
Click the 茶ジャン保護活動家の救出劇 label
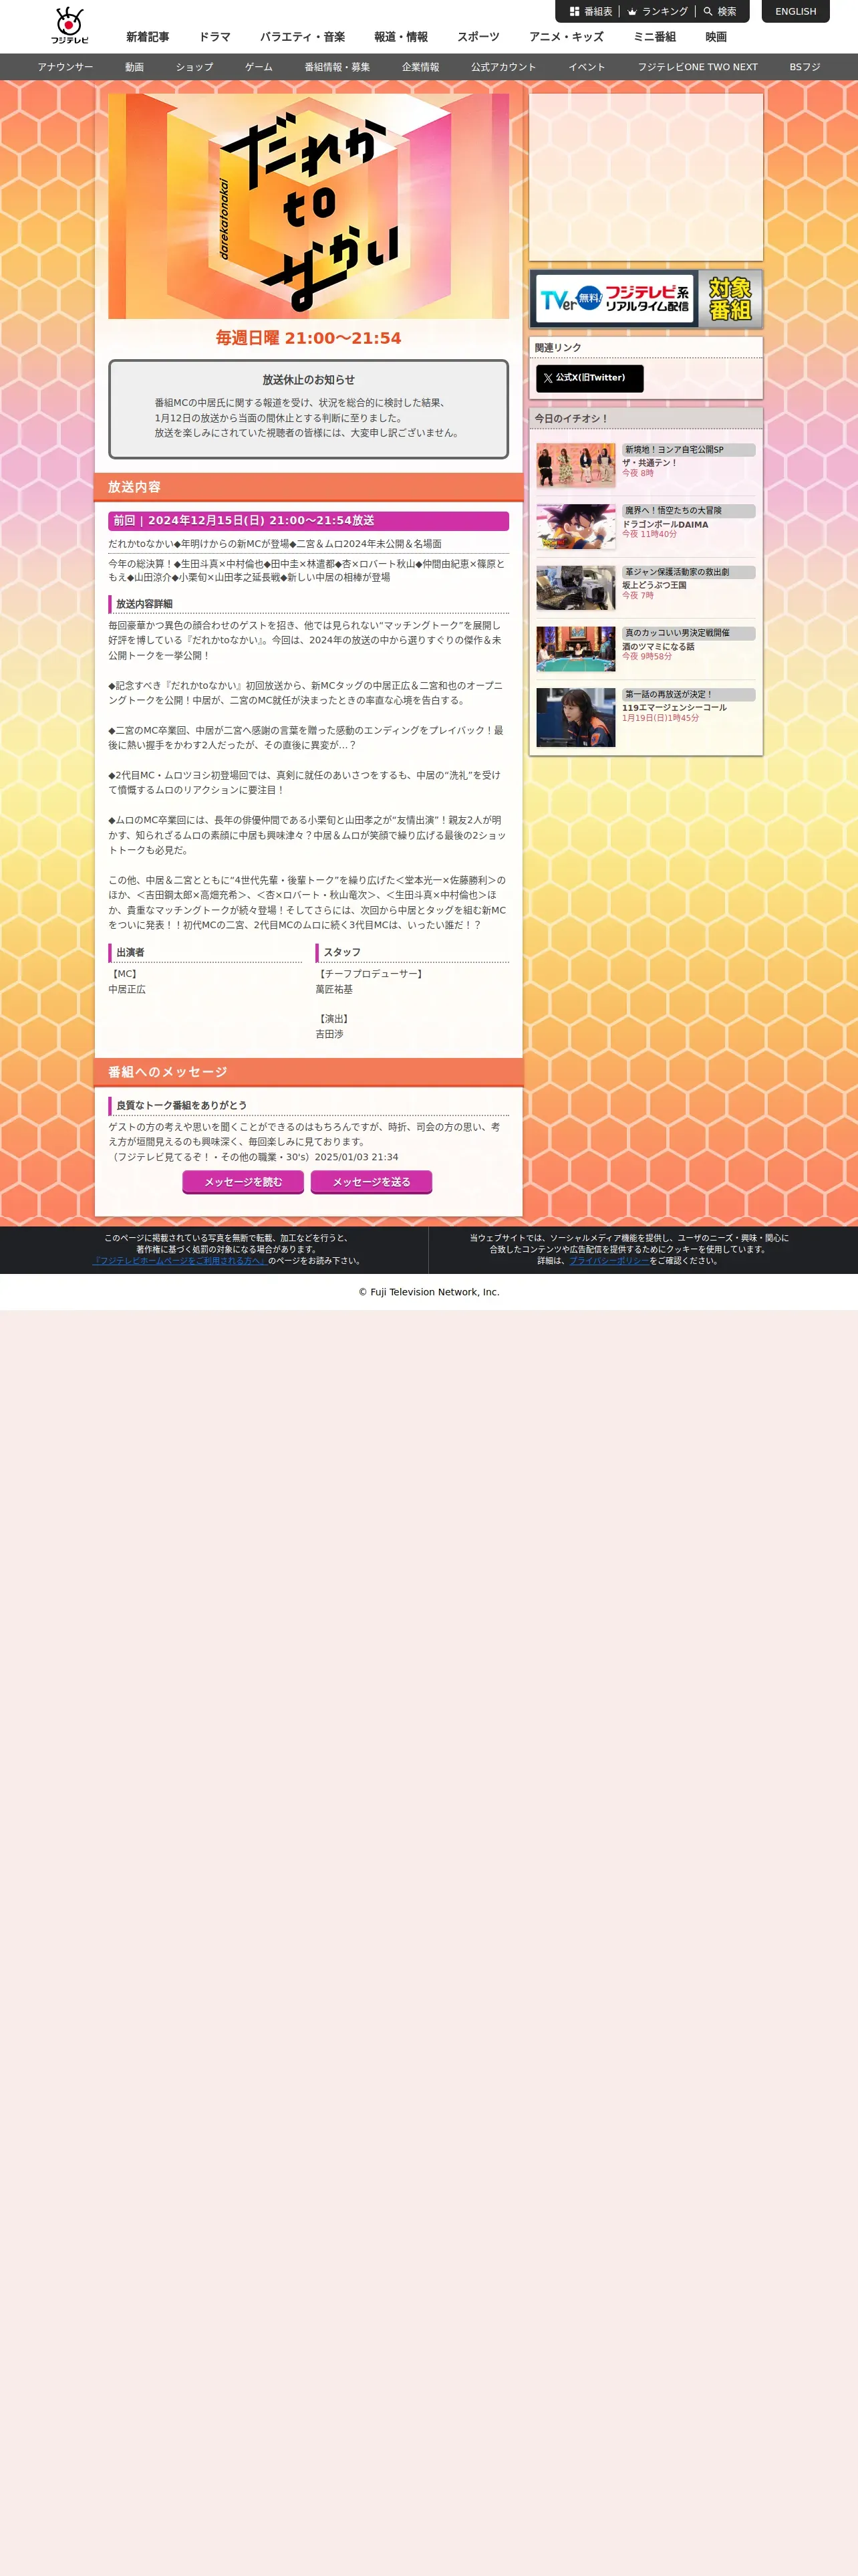pyautogui.click(x=688, y=572)
